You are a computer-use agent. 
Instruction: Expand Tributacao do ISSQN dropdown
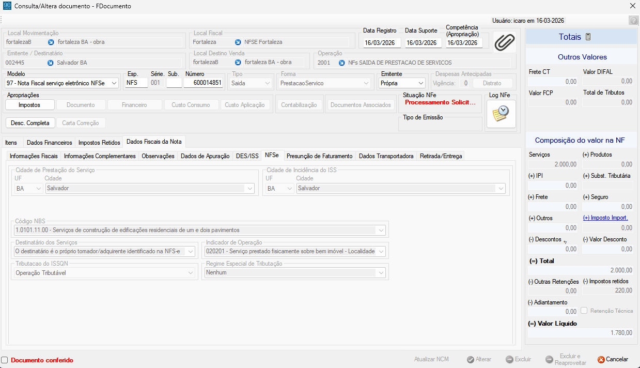[x=190, y=272]
